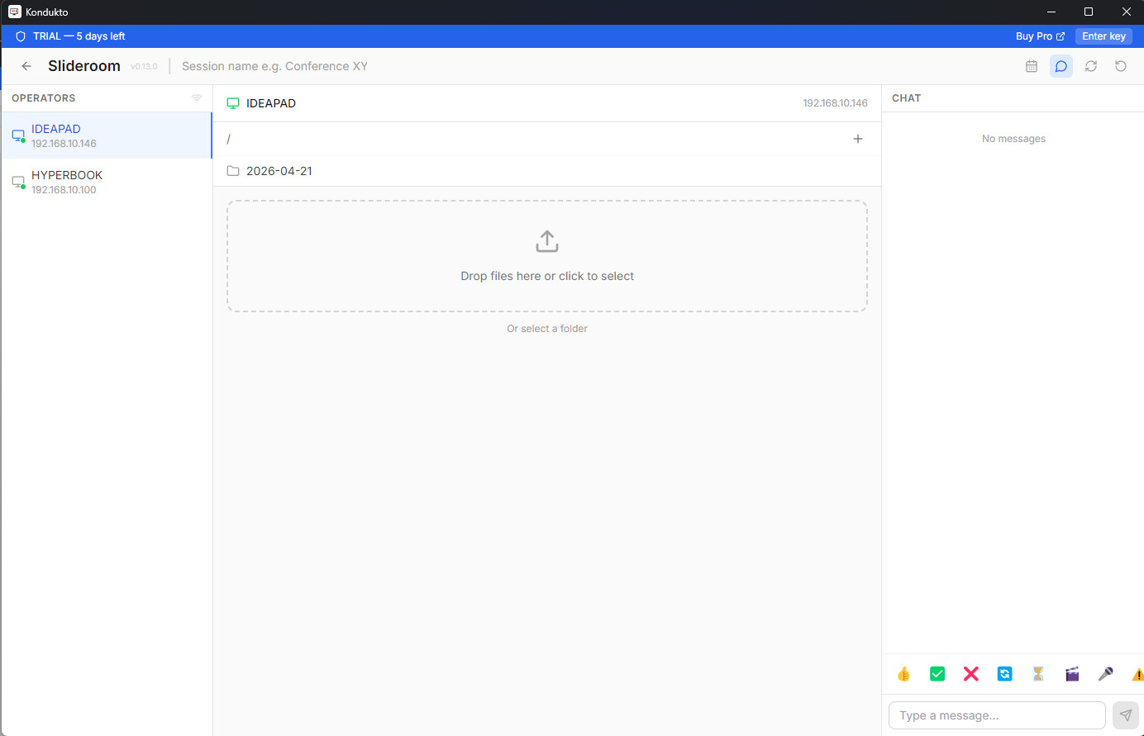1144x736 pixels.
Task: Add new folder with plus icon
Action: 858,139
